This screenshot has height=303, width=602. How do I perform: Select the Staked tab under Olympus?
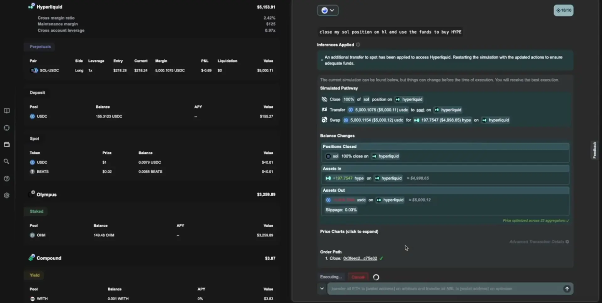tap(36, 211)
